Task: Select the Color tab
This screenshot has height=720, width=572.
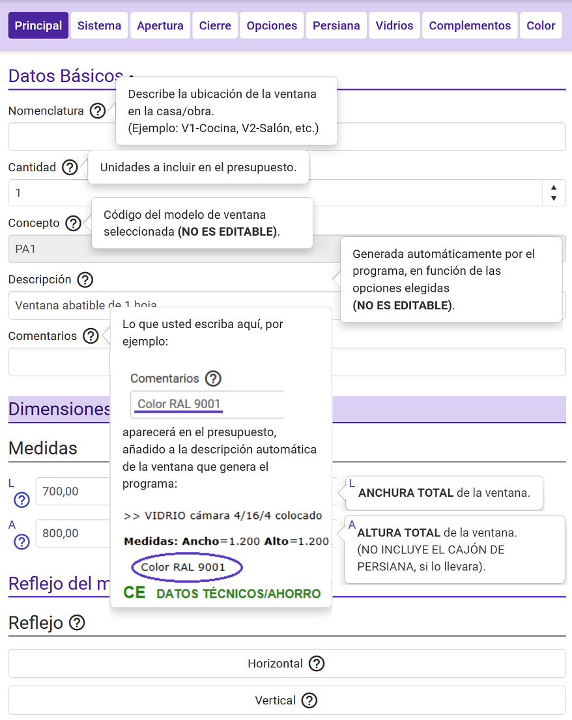Action: point(541,25)
